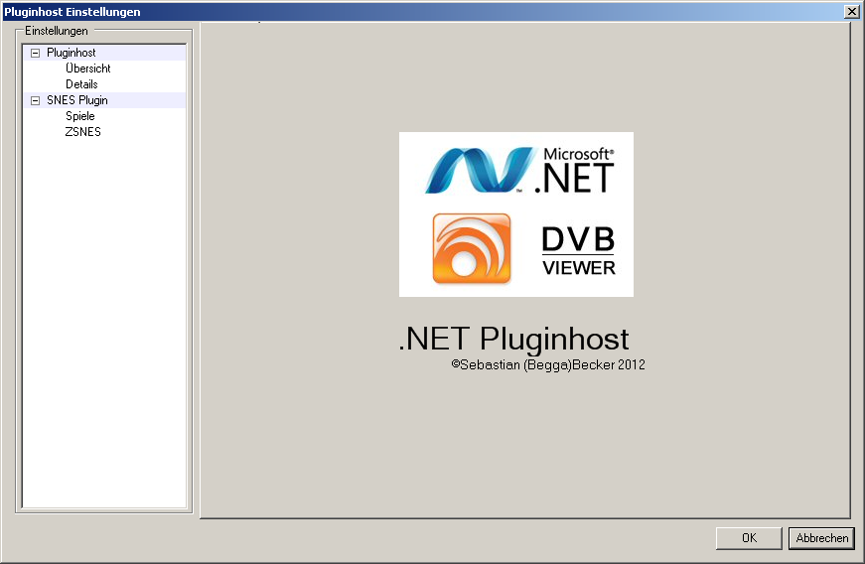Screen dimensions: 865x564
Task: Click the DVB VIEWER text logo
Action: (578, 251)
